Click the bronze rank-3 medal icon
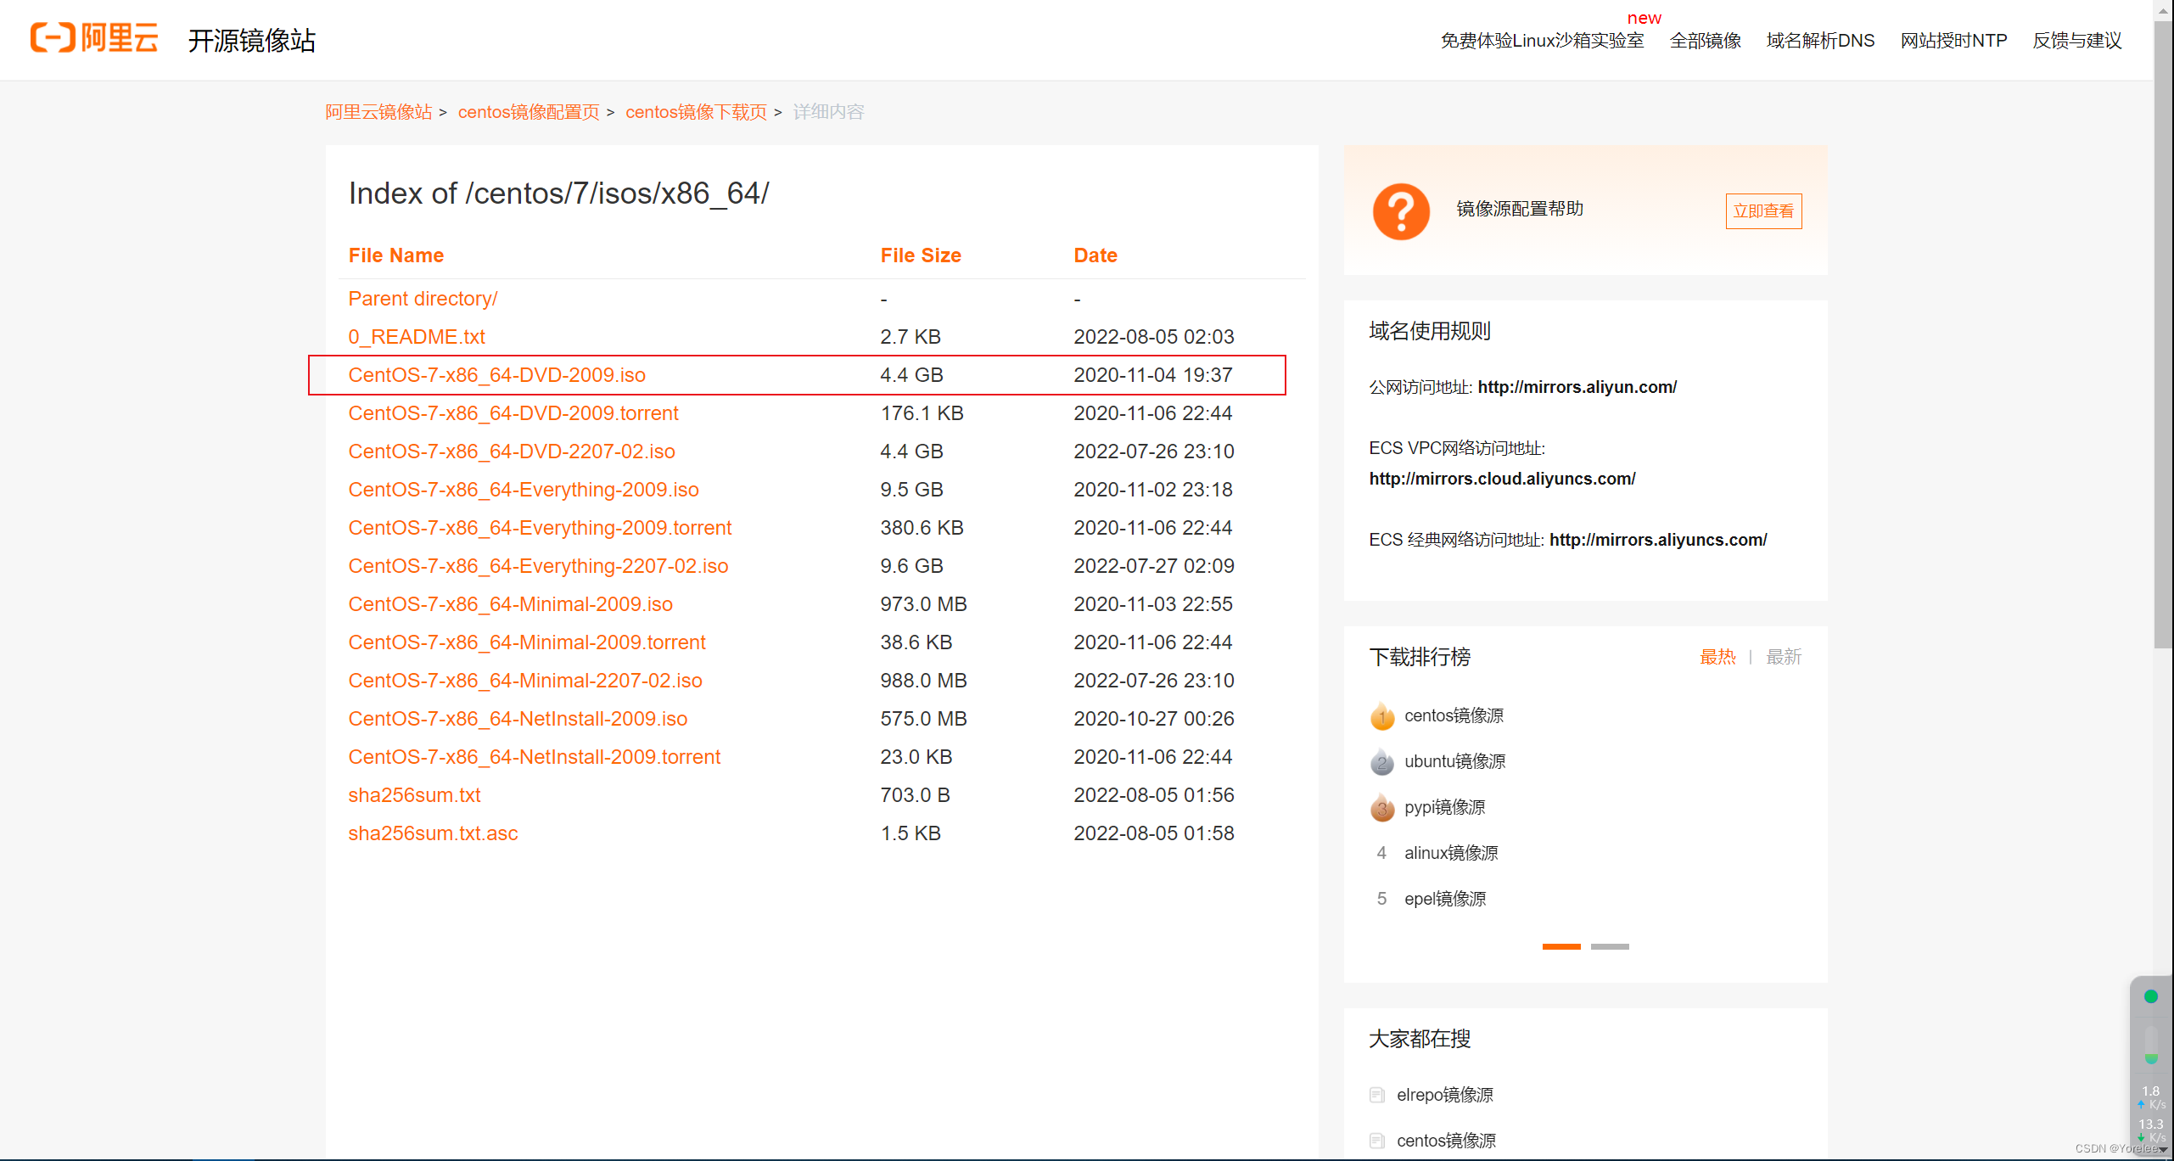Image resolution: width=2174 pixels, height=1161 pixels. [1381, 808]
